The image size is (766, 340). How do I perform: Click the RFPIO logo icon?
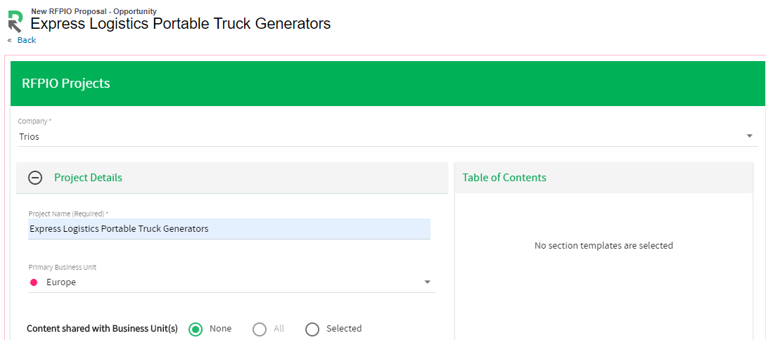point(15,21)
